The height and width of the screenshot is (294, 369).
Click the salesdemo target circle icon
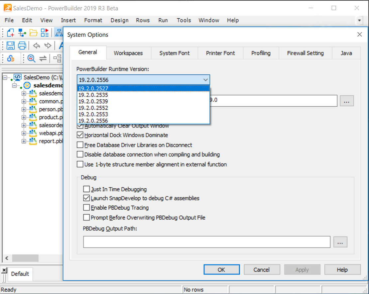[27, 85]
